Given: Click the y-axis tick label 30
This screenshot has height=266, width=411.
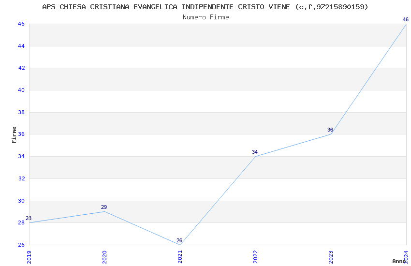Looking at the screenshot, I should tap(21, 201).
